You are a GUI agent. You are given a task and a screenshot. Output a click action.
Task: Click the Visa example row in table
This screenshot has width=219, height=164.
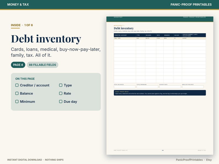point(160,38)
